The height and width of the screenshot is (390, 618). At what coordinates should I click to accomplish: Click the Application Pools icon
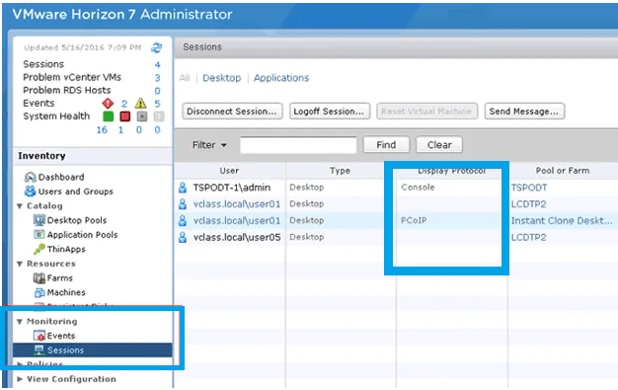point(39,235)
